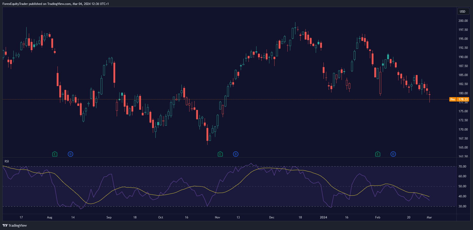Image resolution: width=473 pixels, height=230 pixels.
Task: Click the 2024 label on time axis
Action: (323, 217)
